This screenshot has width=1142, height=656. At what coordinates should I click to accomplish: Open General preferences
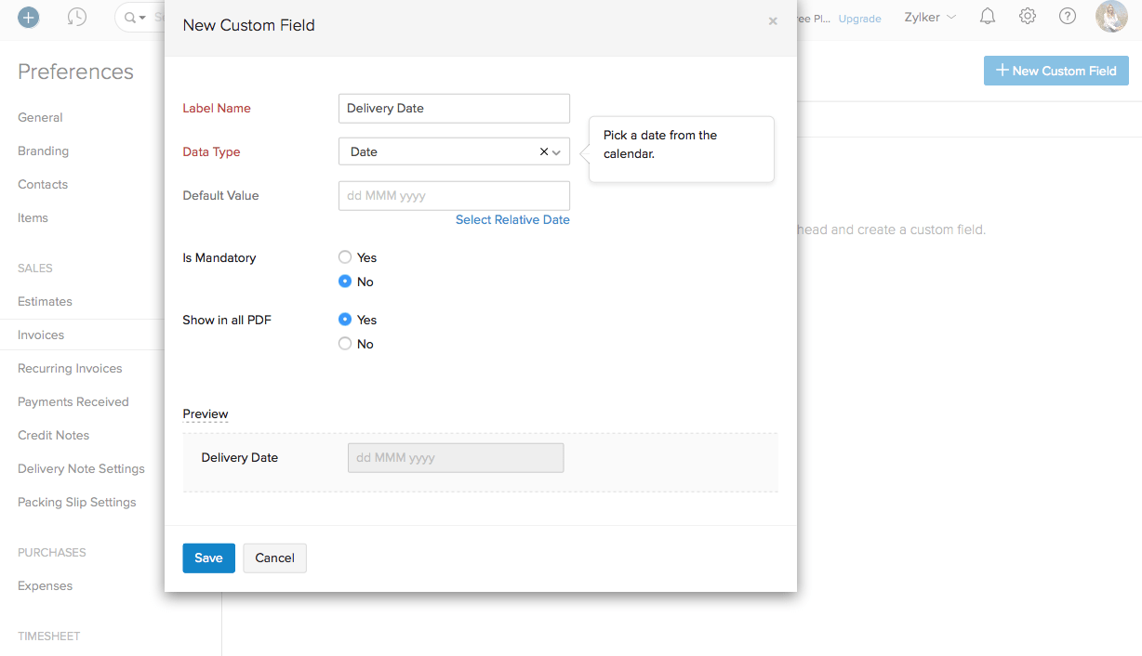(40, 118)
